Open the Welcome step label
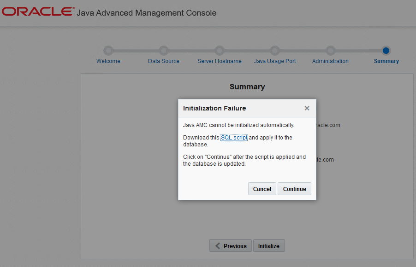 (x=108, y=61)
